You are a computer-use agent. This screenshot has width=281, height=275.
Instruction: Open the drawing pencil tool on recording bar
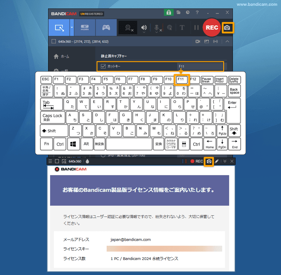217,161
